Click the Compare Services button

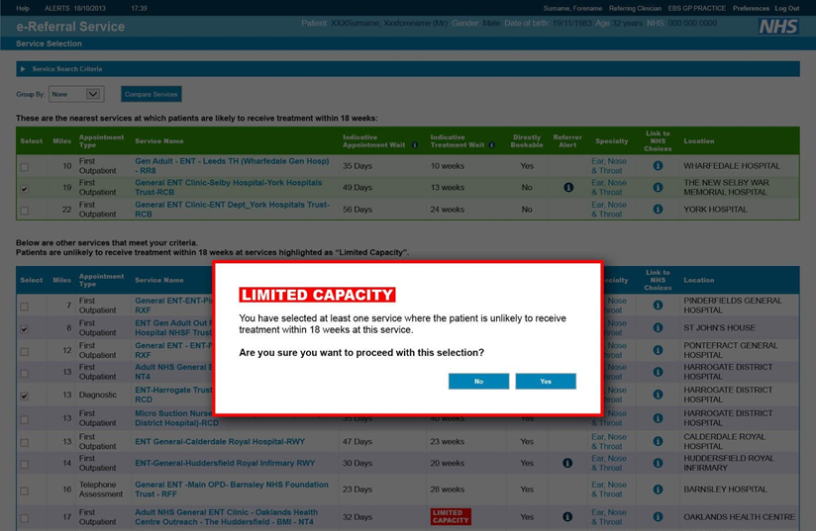(152, 94)
